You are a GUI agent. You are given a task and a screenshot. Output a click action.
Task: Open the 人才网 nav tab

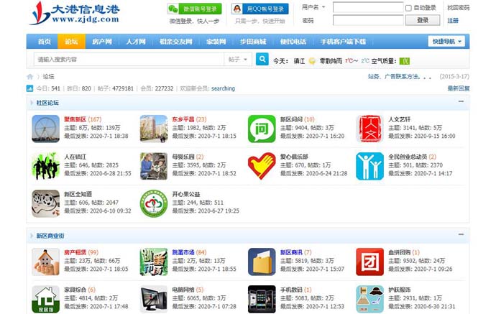tap(136, 42)
